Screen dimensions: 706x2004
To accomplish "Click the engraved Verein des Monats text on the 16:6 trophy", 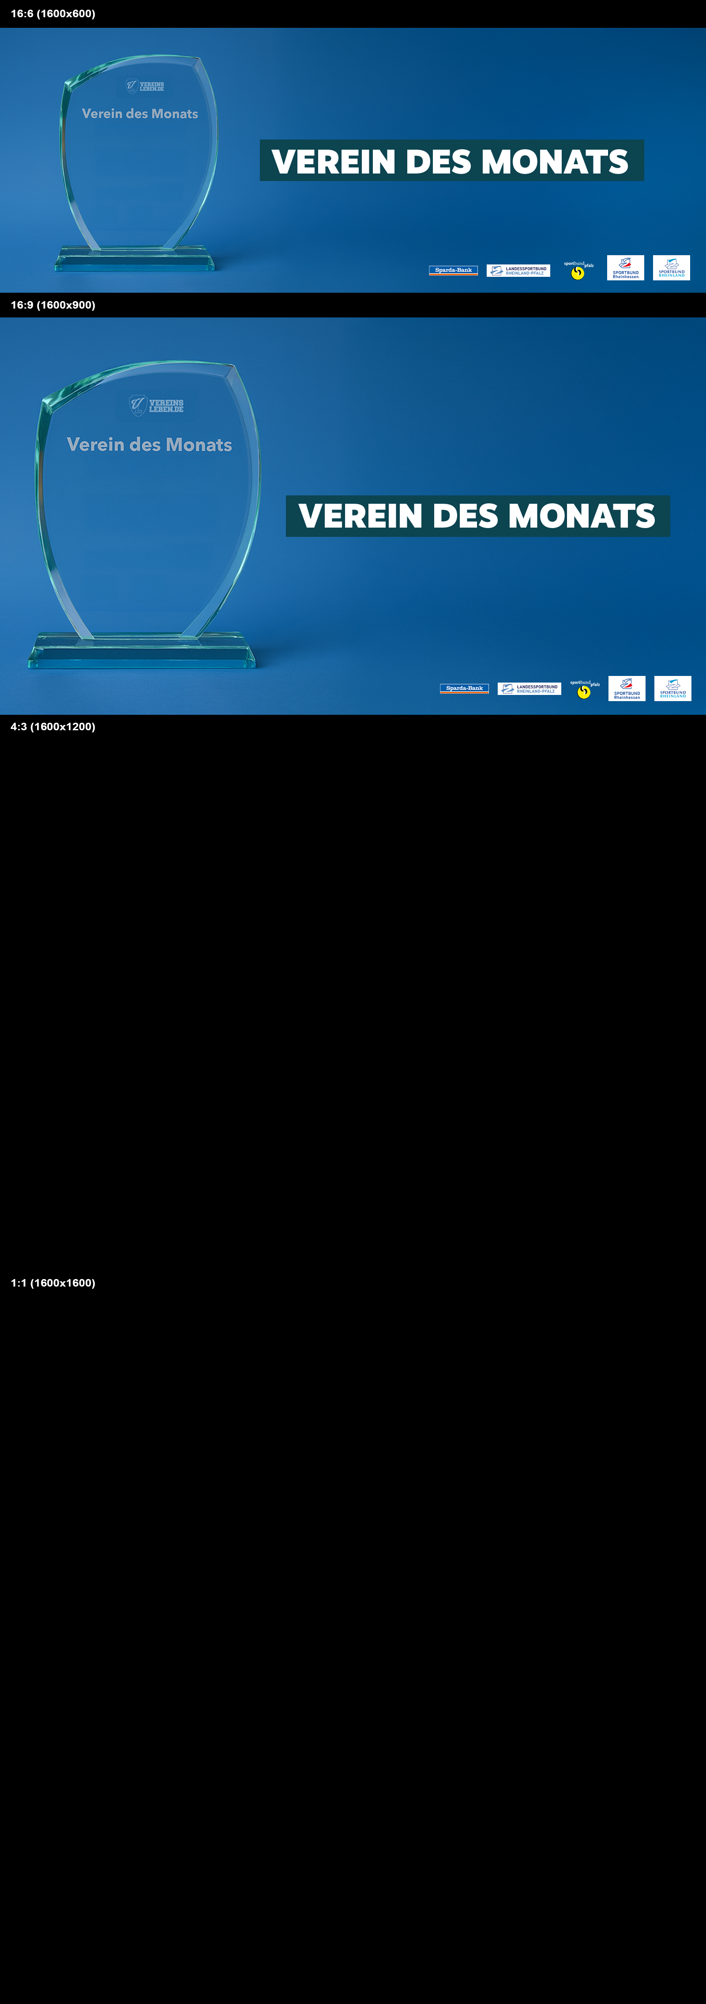I will point(140,113).
